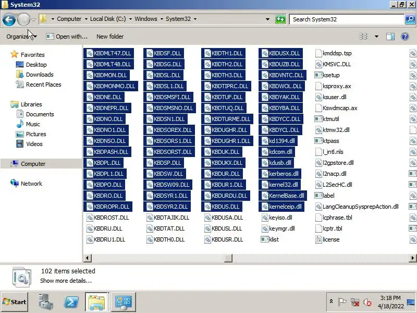This screenshot has width=417, height=313.
Task: Expand the dropdown arrow after System32 in address bar
Action: click(x=195, y=19)
